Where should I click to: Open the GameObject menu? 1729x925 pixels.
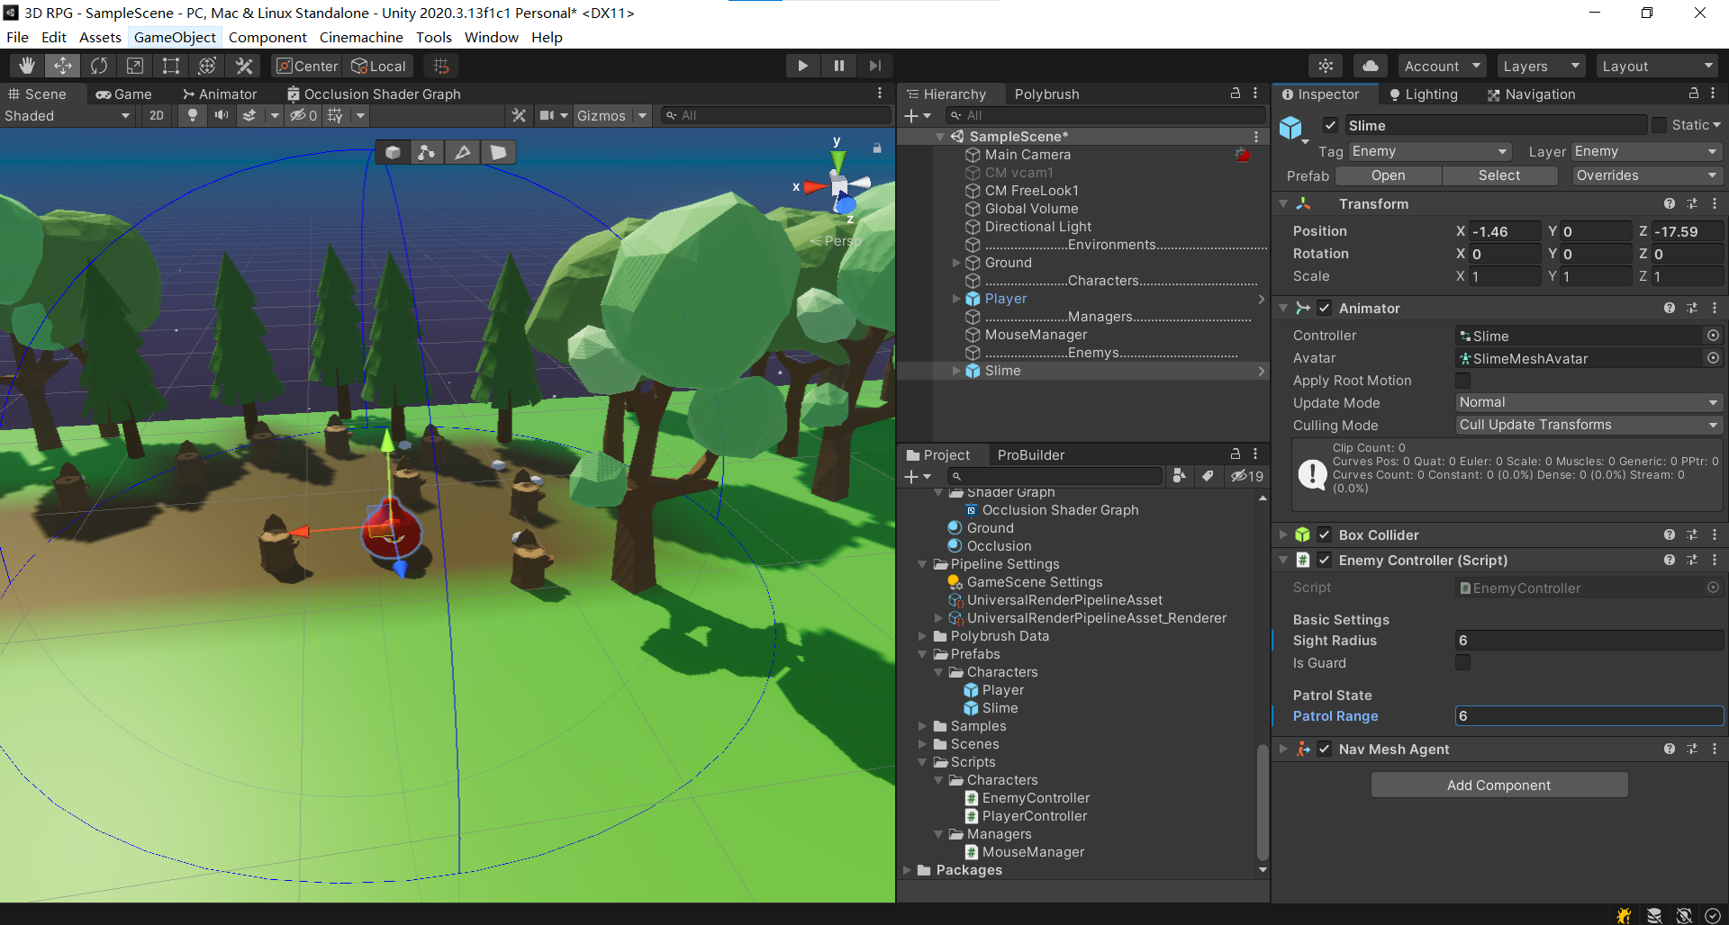coord(175,37)
